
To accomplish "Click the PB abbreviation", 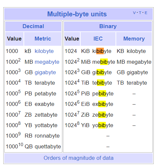I will [28, 94].
